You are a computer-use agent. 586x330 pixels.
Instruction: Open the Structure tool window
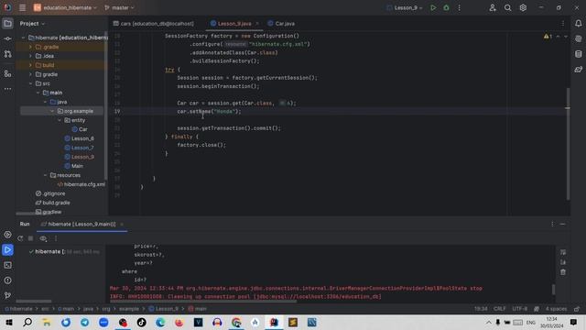[x=7, y=73]
